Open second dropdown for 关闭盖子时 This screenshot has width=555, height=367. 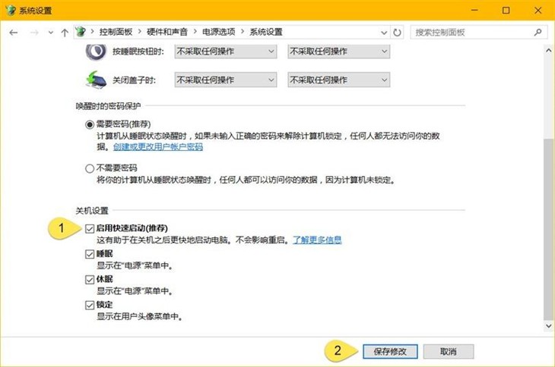tap(339, 80)
